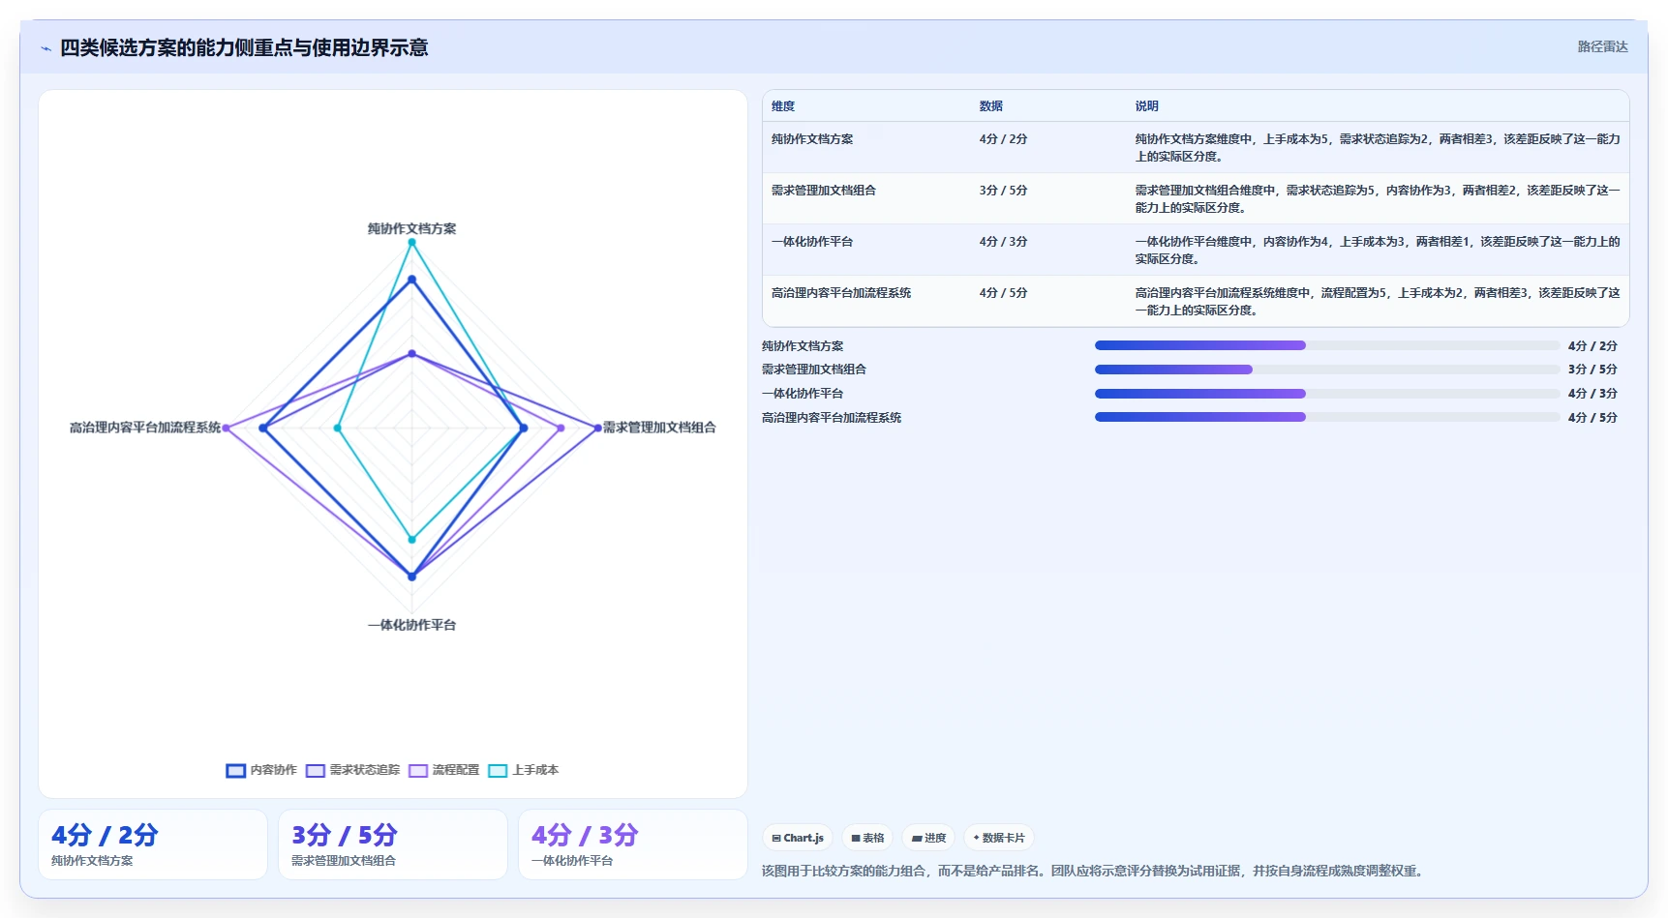Click the Chart.js chip
1668x918 pixels.
[x=798, y=838]
